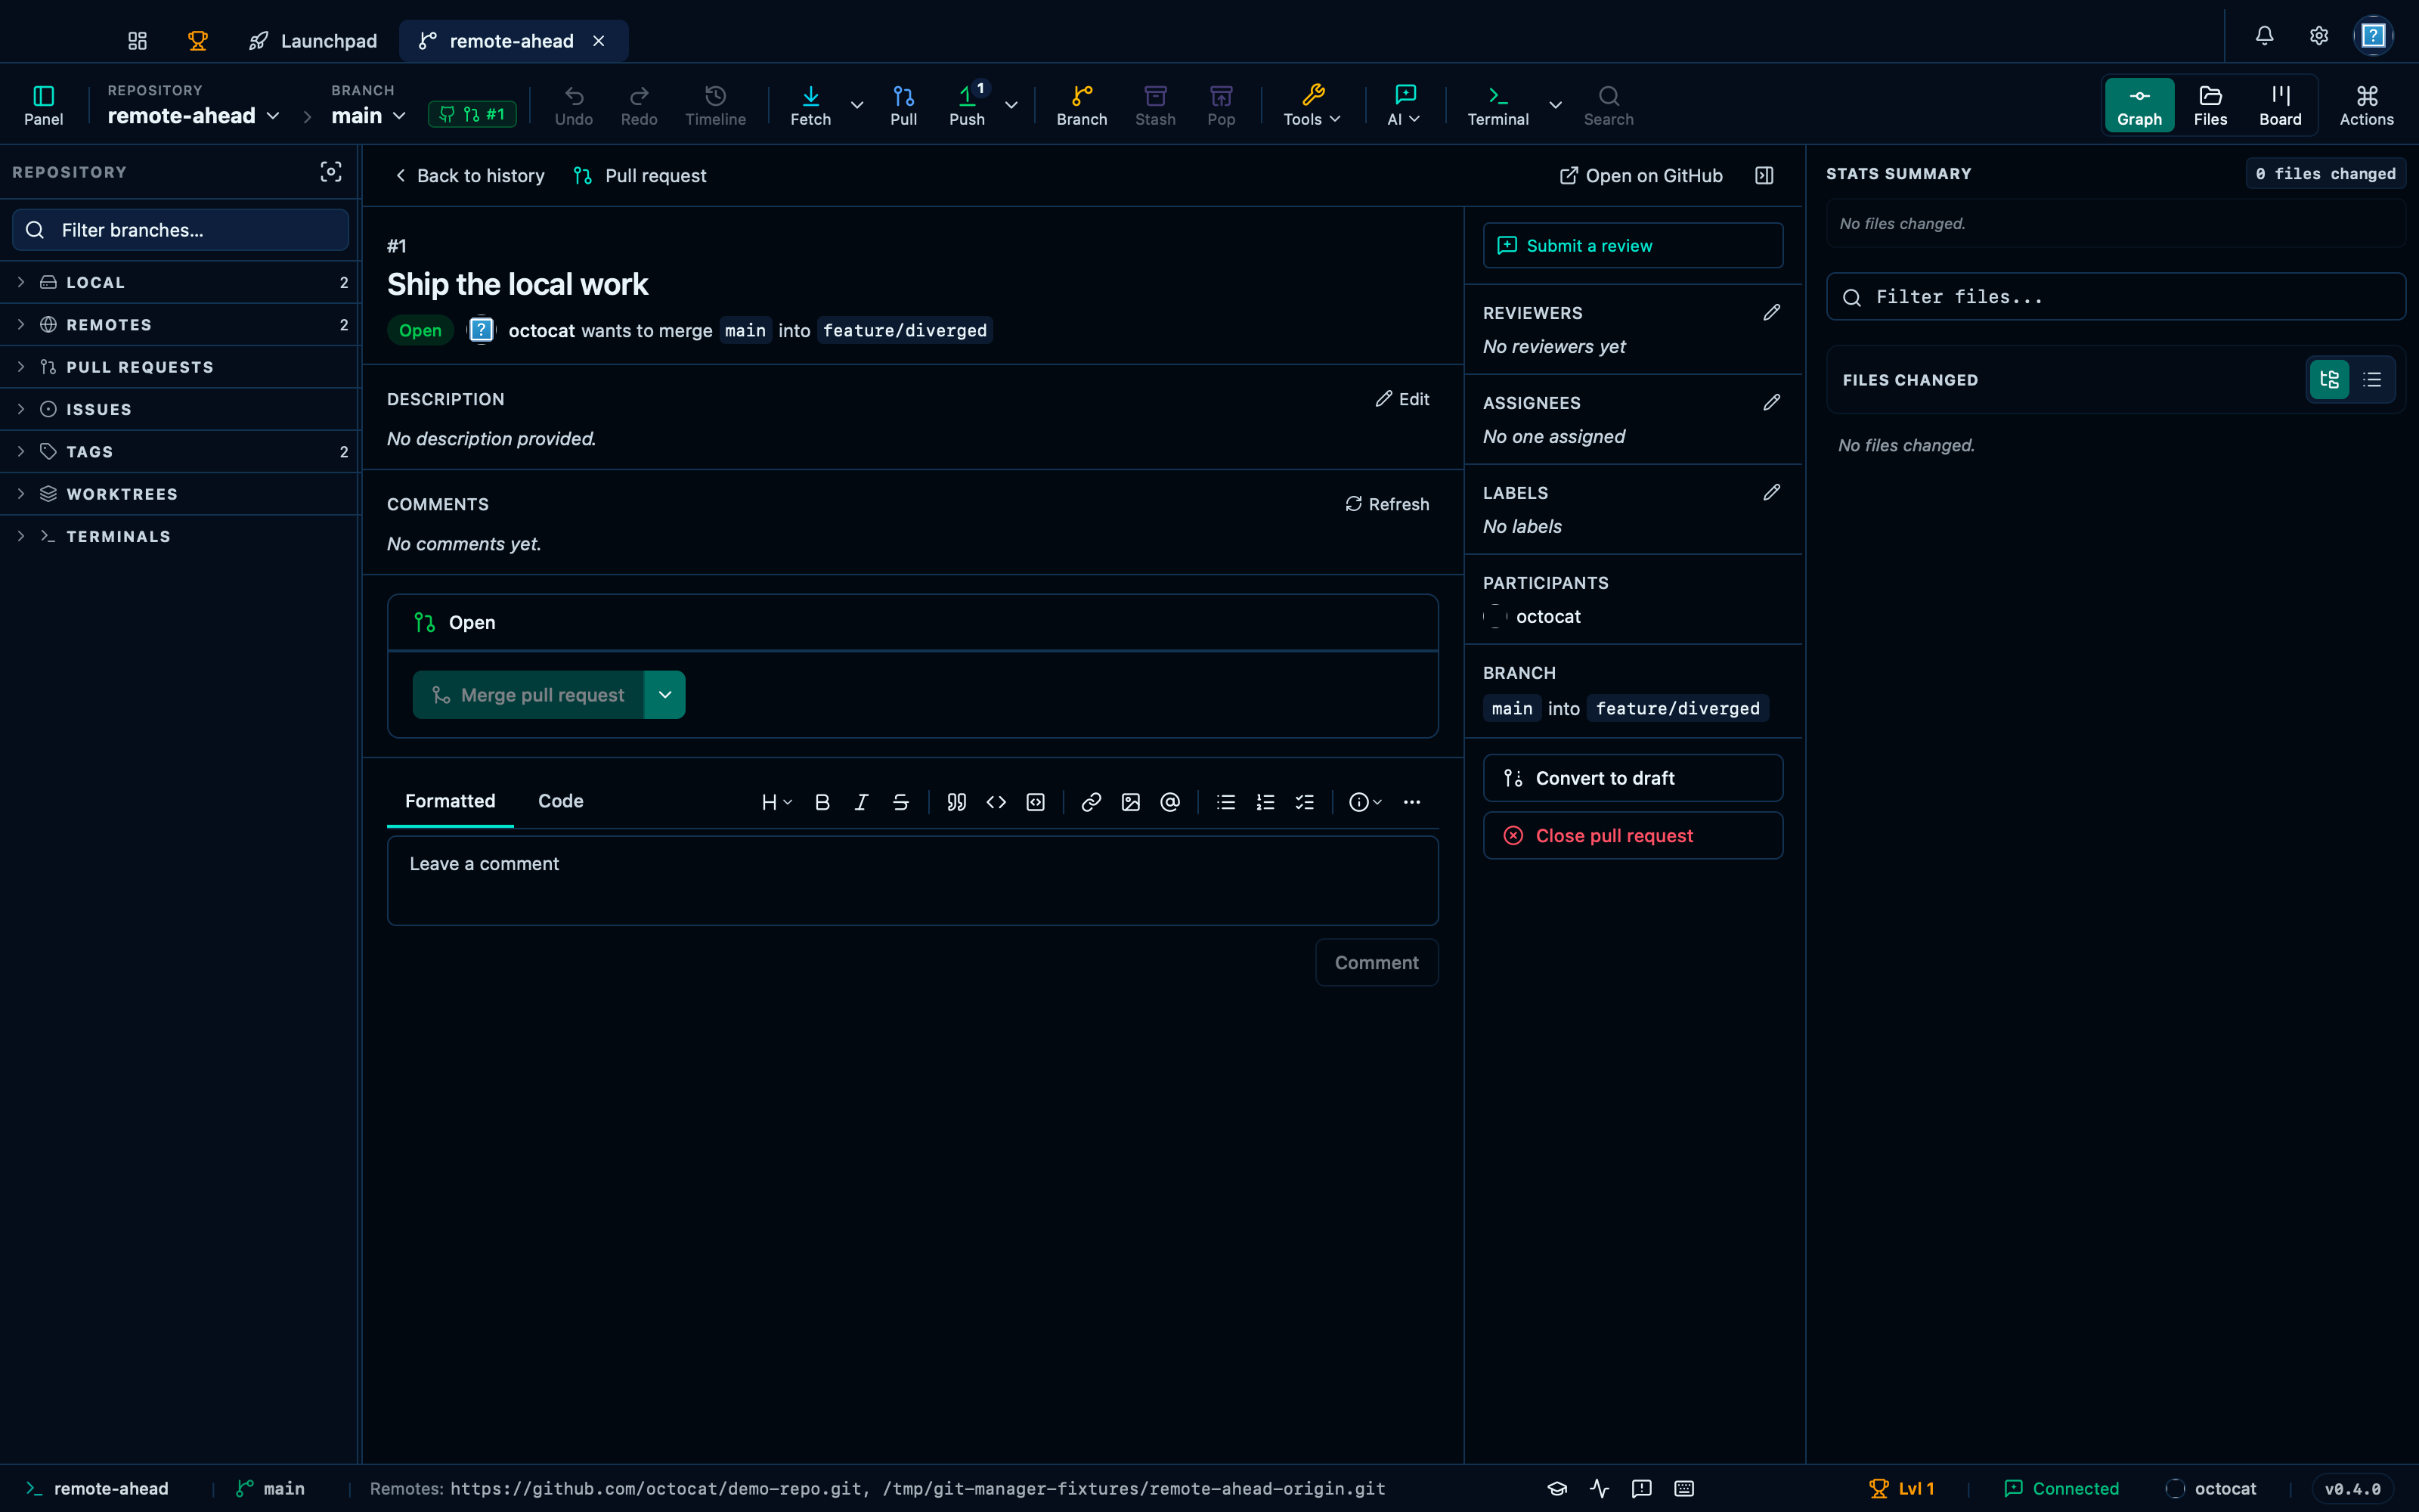Open Fetch options dropdown arrow

pyautogui.click(x=856, y=105)
